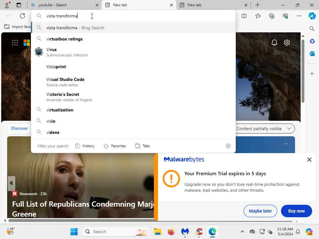
Task: Open the Outlook sidebar icon
Action: tap(312, 54)
